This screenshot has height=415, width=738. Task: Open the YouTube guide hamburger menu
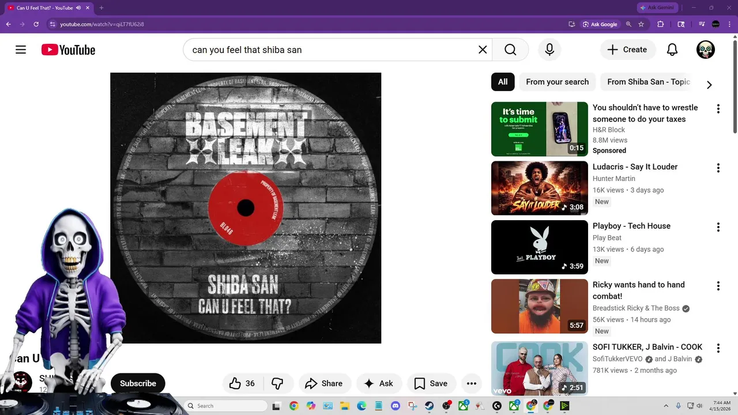[x=21, y=50]
